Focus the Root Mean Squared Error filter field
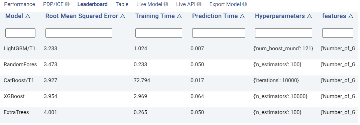The height and width of the screenshot is (125, 360). tap(79, 33)
